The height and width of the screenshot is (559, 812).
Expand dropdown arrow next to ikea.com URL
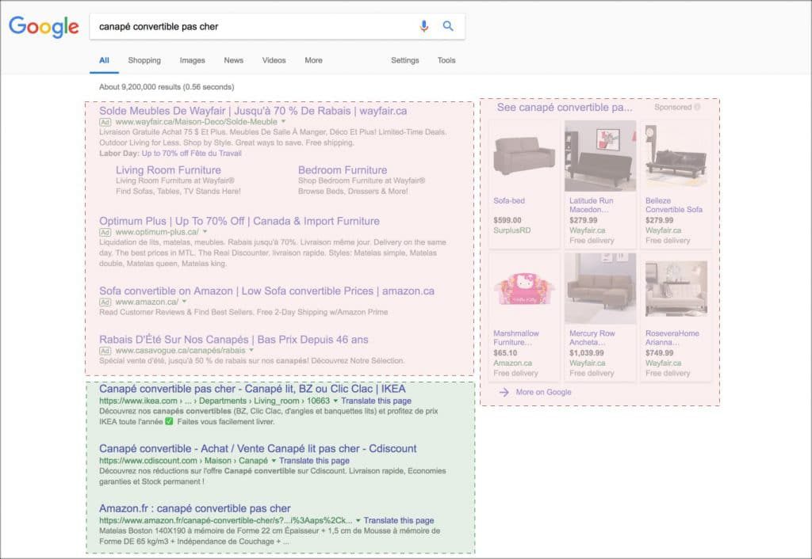coord(335,401)
